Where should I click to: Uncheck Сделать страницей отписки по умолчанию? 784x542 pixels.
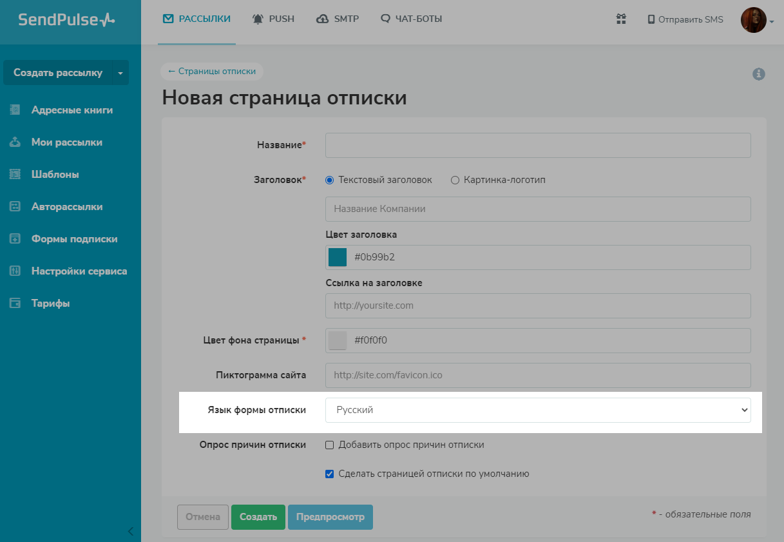click(x=330, y=474)
